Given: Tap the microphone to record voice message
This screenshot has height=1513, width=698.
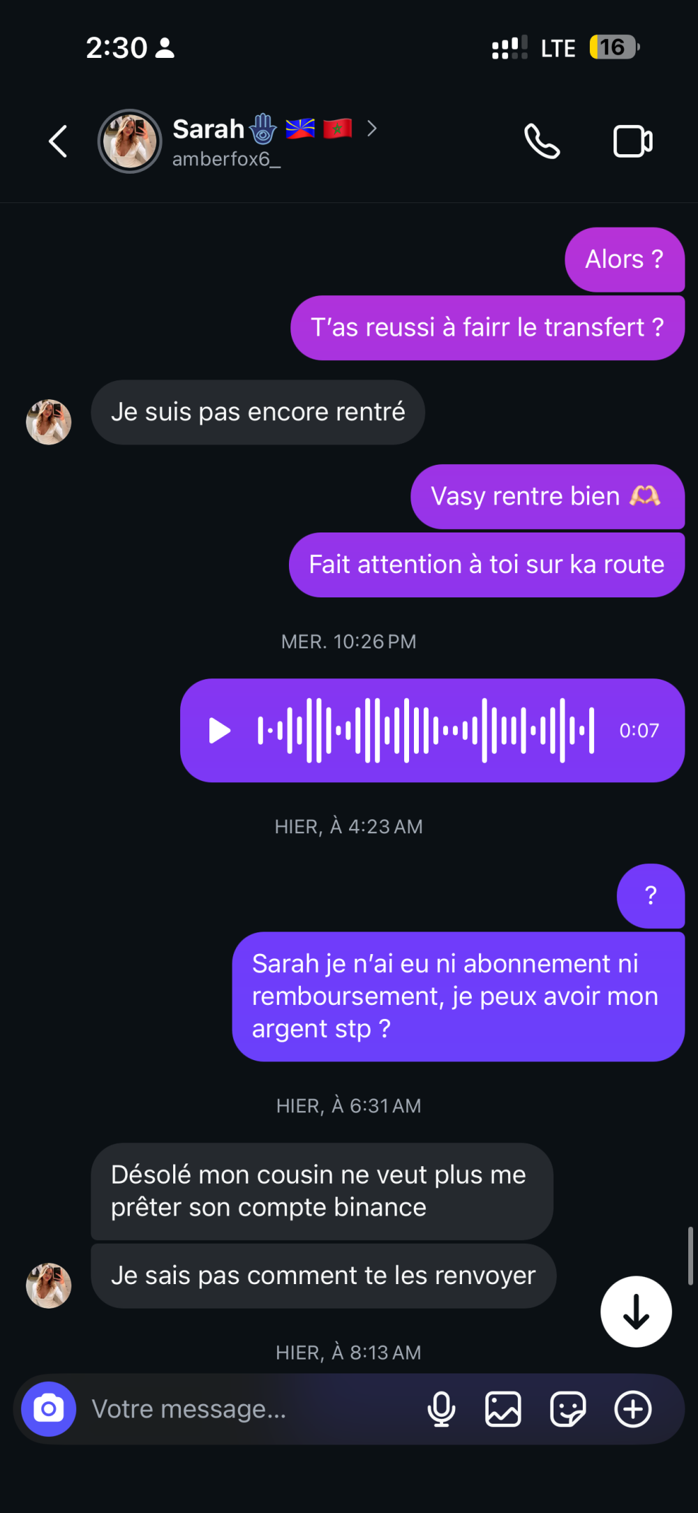Looking at the screenshot, I should (441, 1409).
